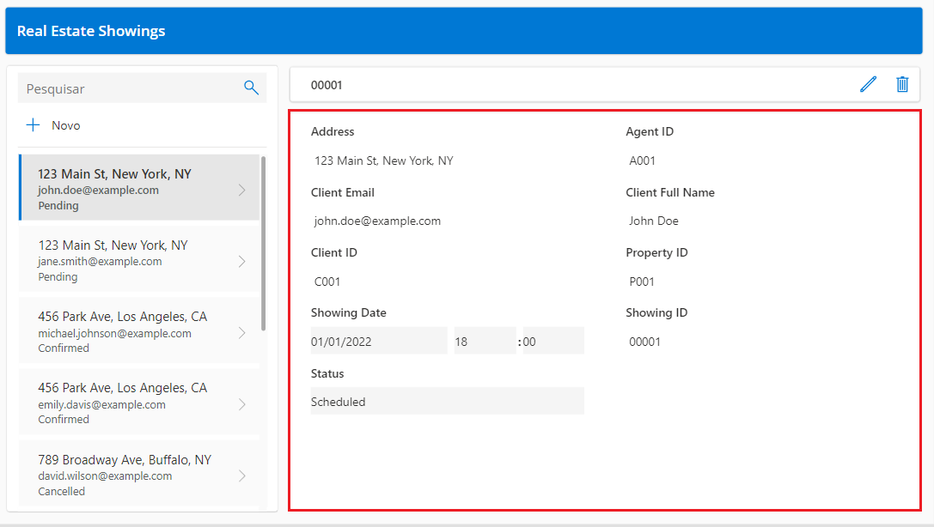This screenshot has width=934, height=527.
Task: Click Client ID value C001
Action: tap(327, 282)
